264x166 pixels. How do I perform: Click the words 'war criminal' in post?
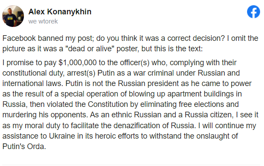154,73
